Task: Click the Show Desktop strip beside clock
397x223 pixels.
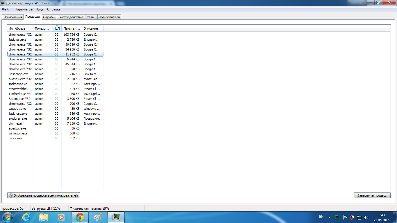Action: (395, 217)
